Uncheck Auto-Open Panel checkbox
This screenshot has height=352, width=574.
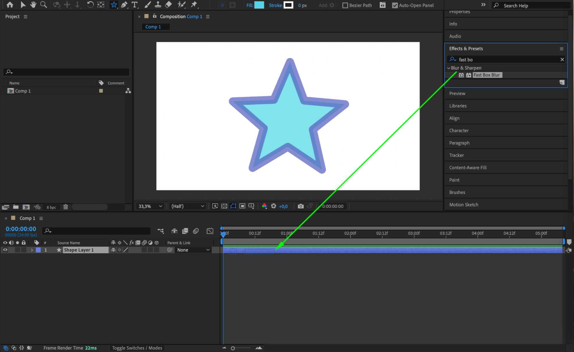click(x=395, y=5)
